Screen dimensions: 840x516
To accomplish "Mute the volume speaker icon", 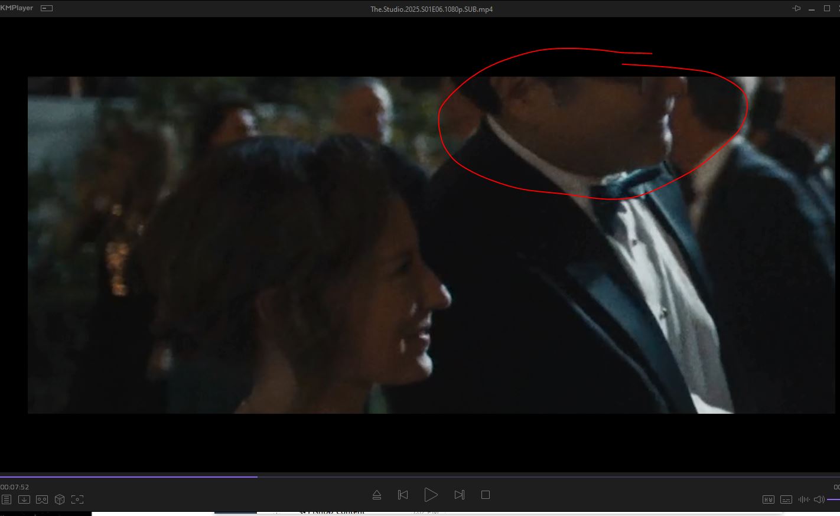I will 819,499.
